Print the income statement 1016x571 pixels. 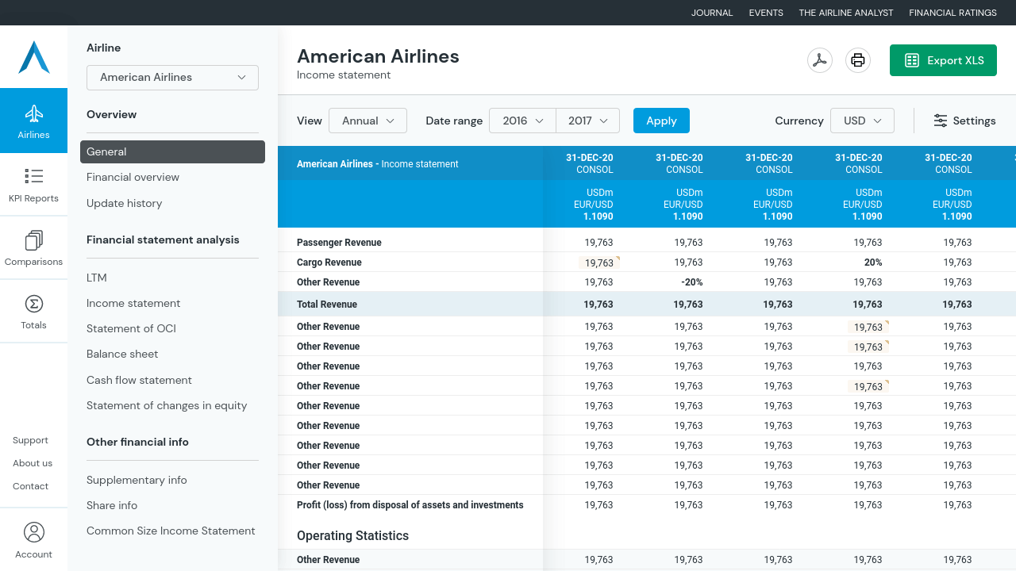pos(857,60)
